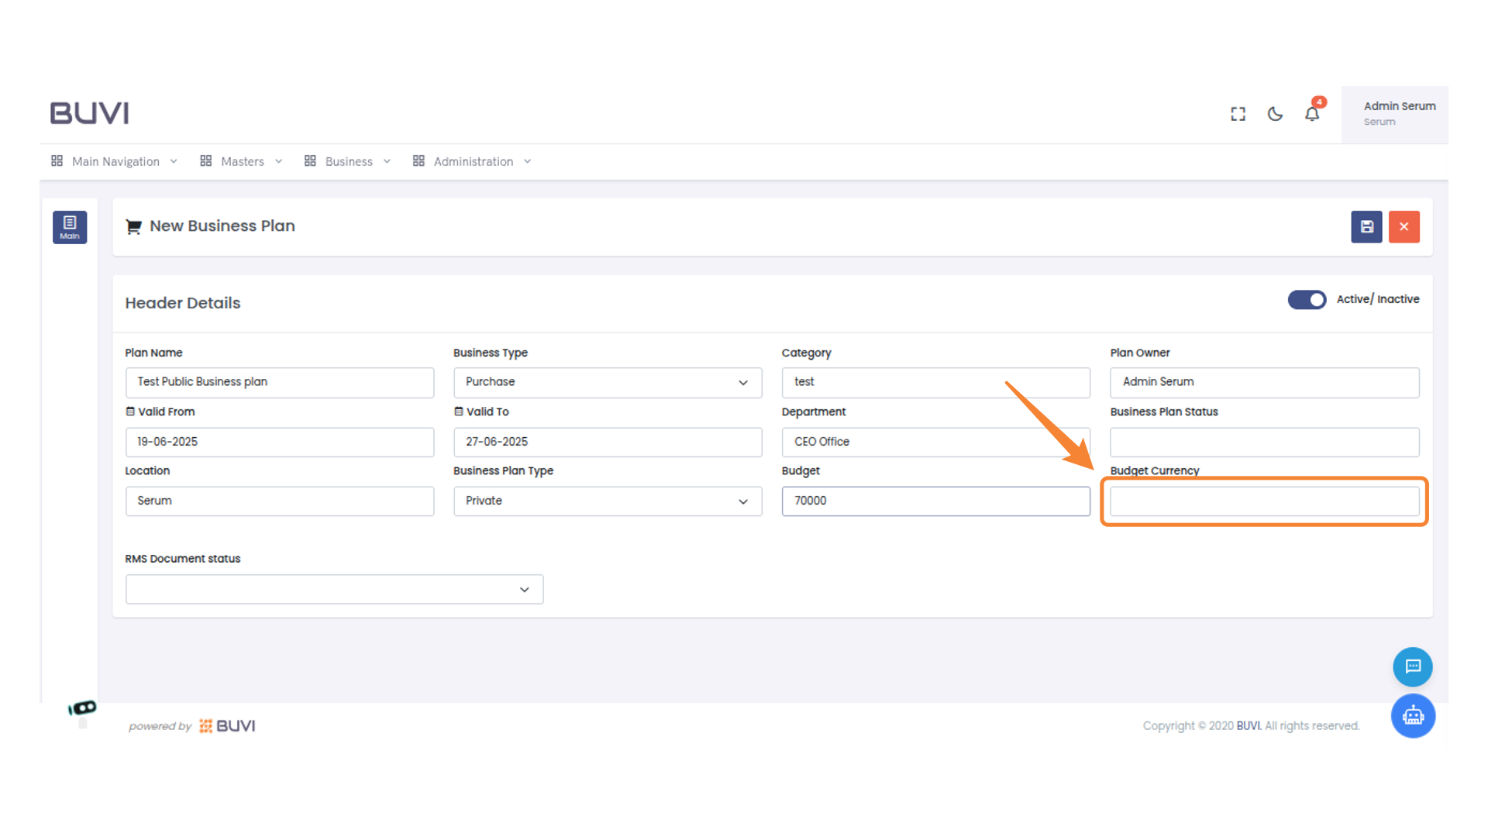
Task: Click the red cancel X button
Action: [x=1404, y=227]
